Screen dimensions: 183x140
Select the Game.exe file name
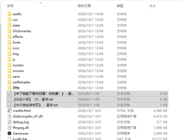20,134
